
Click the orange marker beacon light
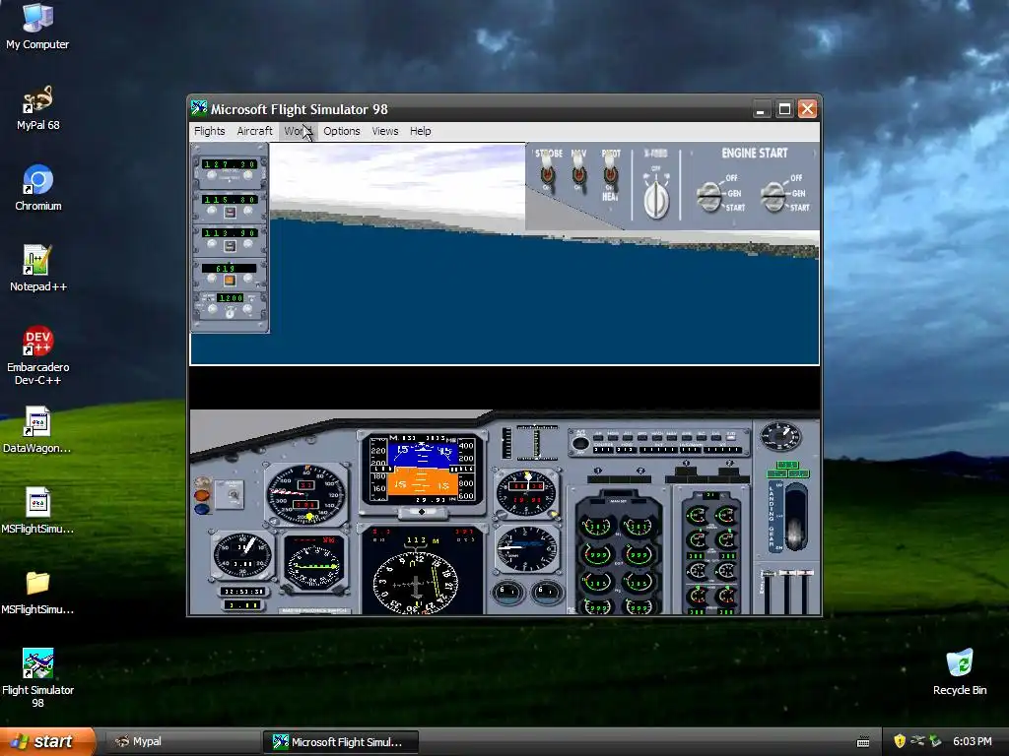tap(202, 496)
